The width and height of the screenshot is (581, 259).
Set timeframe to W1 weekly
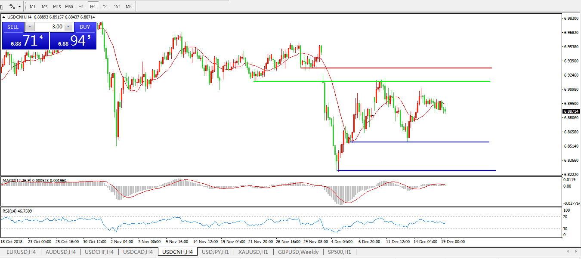117,7
